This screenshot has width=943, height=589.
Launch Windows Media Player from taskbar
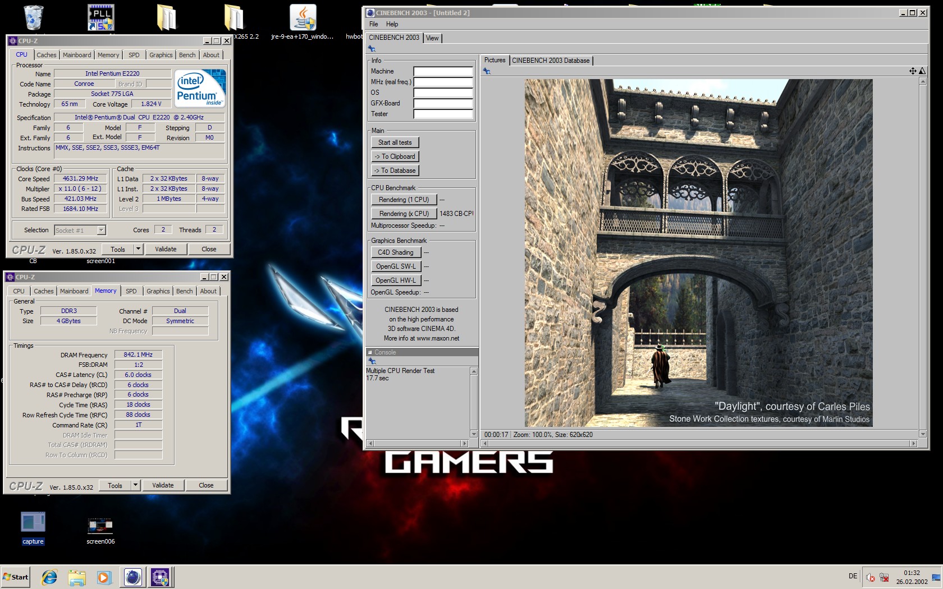click(x=104, y=577)
